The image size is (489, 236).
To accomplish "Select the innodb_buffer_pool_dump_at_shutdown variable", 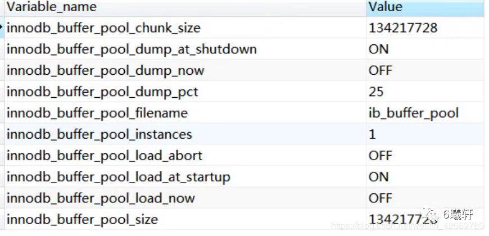I will click(x=132, y=49).
